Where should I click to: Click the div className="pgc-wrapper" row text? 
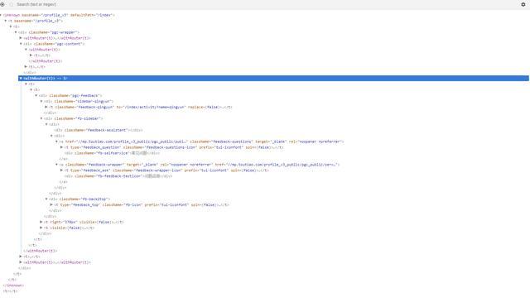tap(49, 32)
